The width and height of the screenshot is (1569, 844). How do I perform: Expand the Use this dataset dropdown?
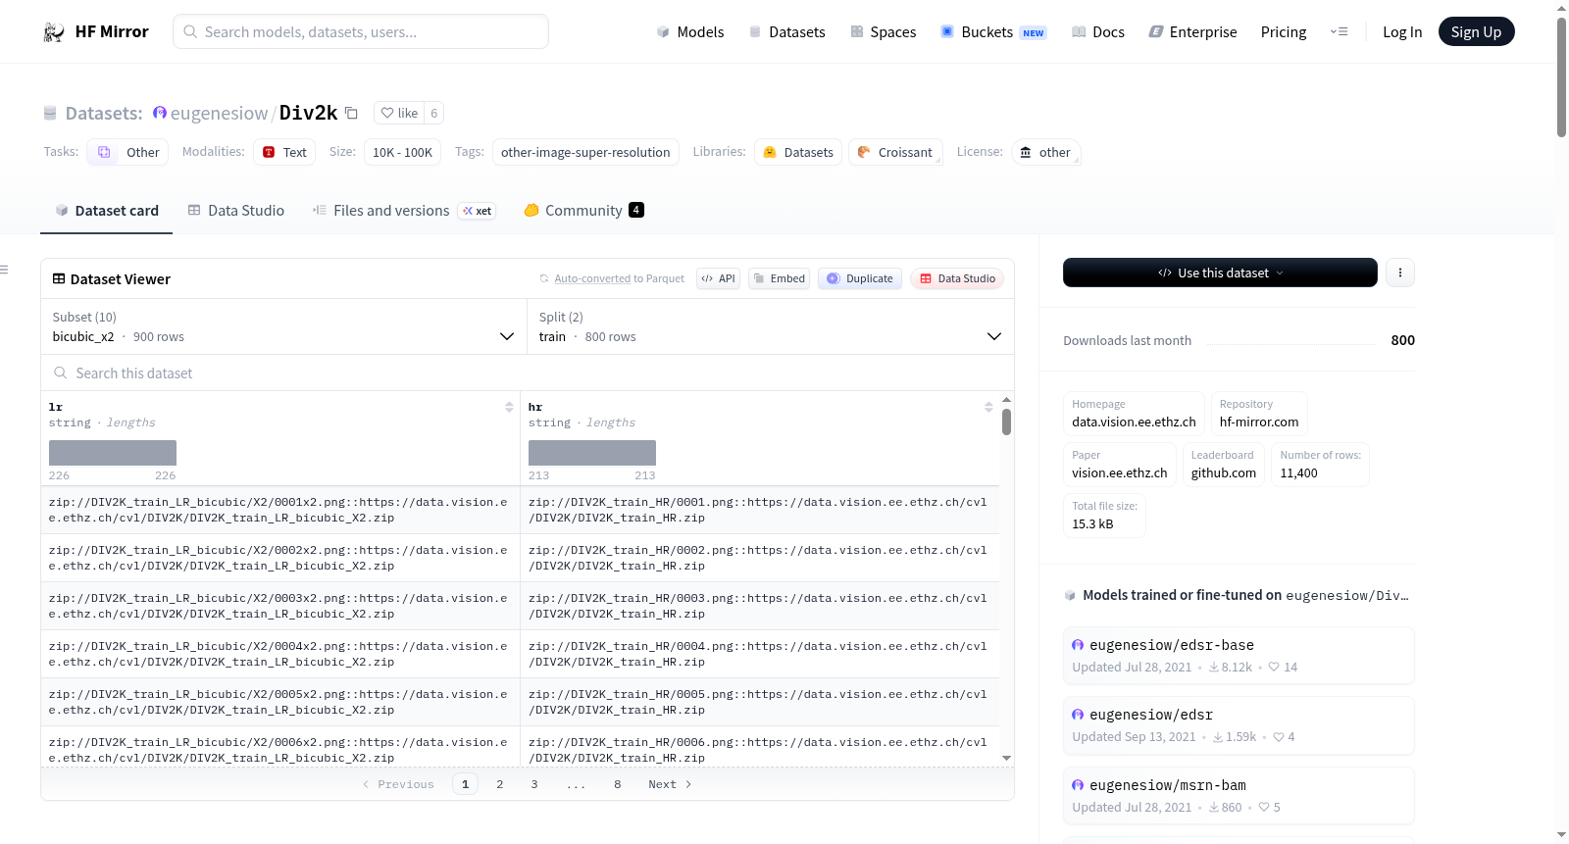[1220, 273]
